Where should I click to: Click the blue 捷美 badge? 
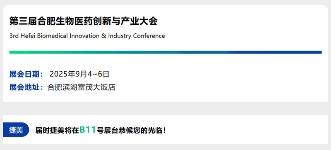(16, 130)
